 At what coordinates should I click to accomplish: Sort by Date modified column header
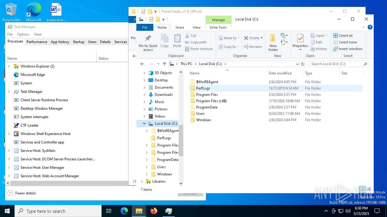pyautogui.click(x=285, y=73)
